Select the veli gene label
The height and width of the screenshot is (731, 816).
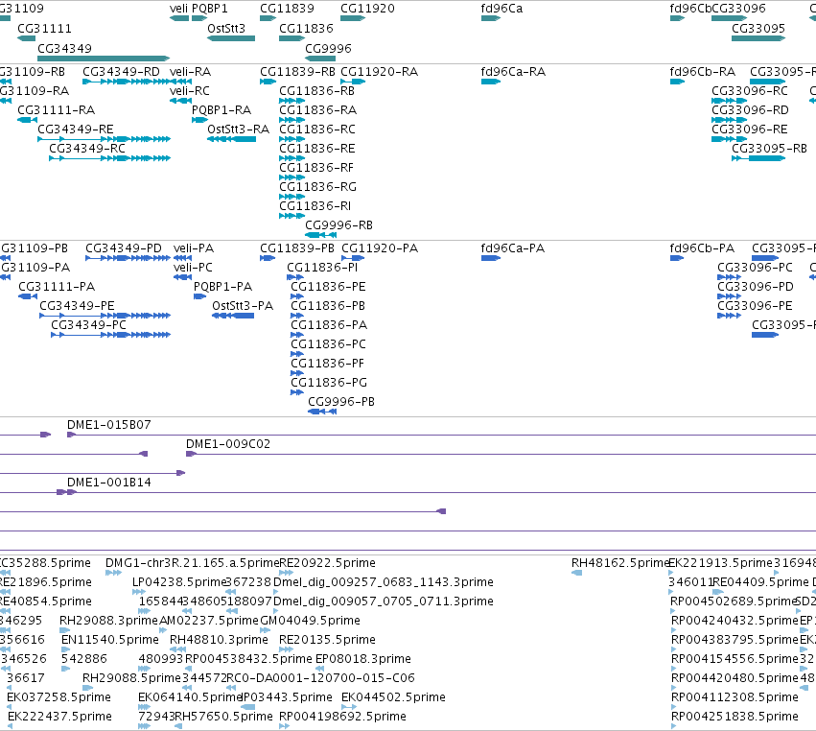[178, 9]
